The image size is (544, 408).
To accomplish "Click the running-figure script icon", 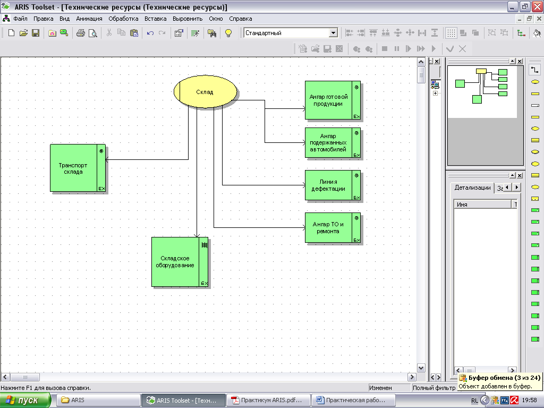I will click(195, 33).
